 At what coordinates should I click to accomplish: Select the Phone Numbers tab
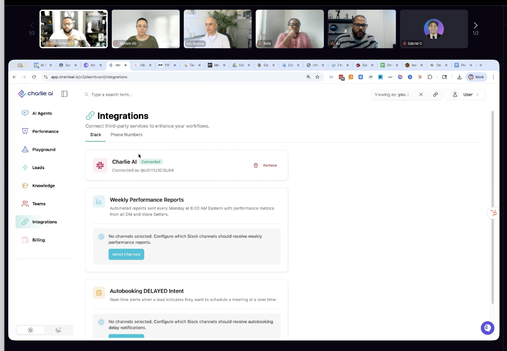tap(126, 135)
